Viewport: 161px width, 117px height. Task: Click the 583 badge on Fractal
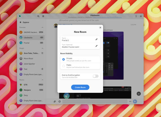[42, 43]
